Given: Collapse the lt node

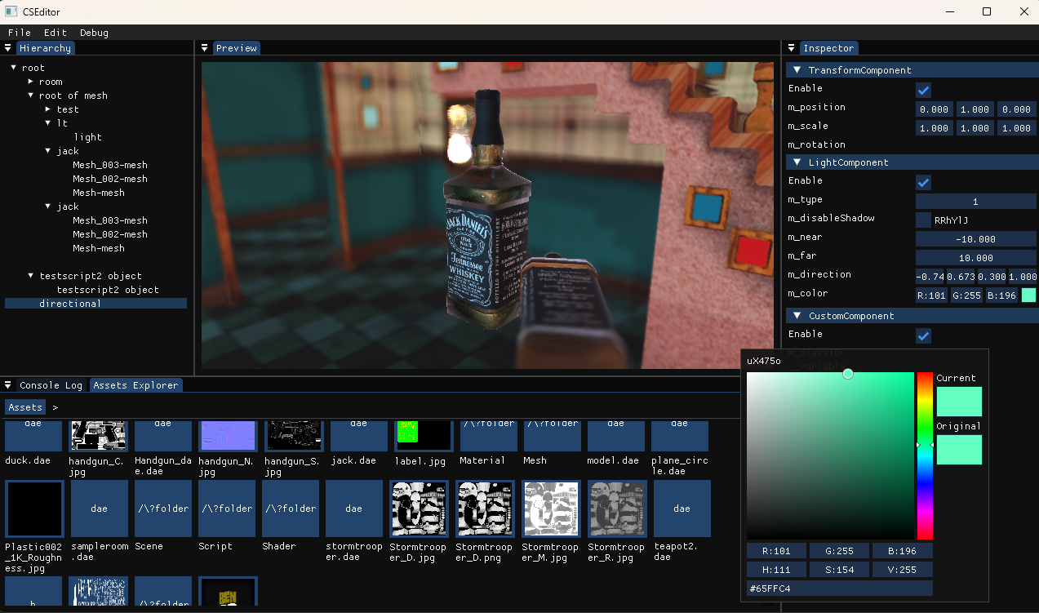Looking at the screenshot, I should pyautogui.click(x=48, y=123).
